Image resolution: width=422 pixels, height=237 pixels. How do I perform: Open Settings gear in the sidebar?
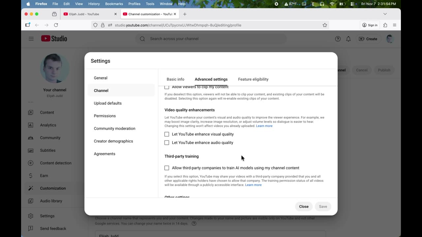pyautogui.click(x=31, y=216)
